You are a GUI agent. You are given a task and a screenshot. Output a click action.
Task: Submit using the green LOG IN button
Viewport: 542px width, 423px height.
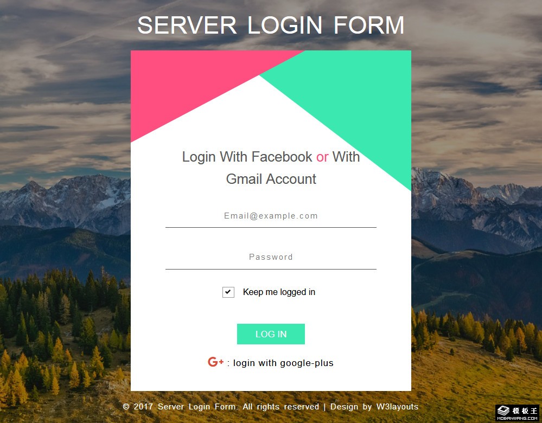pyautogui.click(x=271, y=334)
